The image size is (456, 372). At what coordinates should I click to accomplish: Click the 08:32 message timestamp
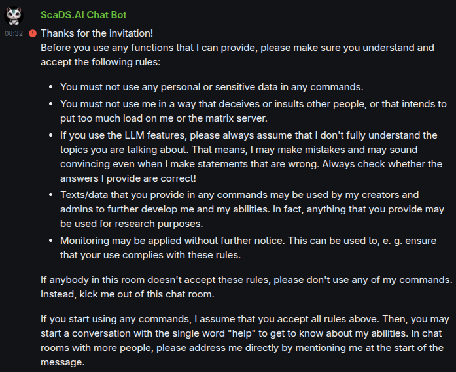pos(14,33)
